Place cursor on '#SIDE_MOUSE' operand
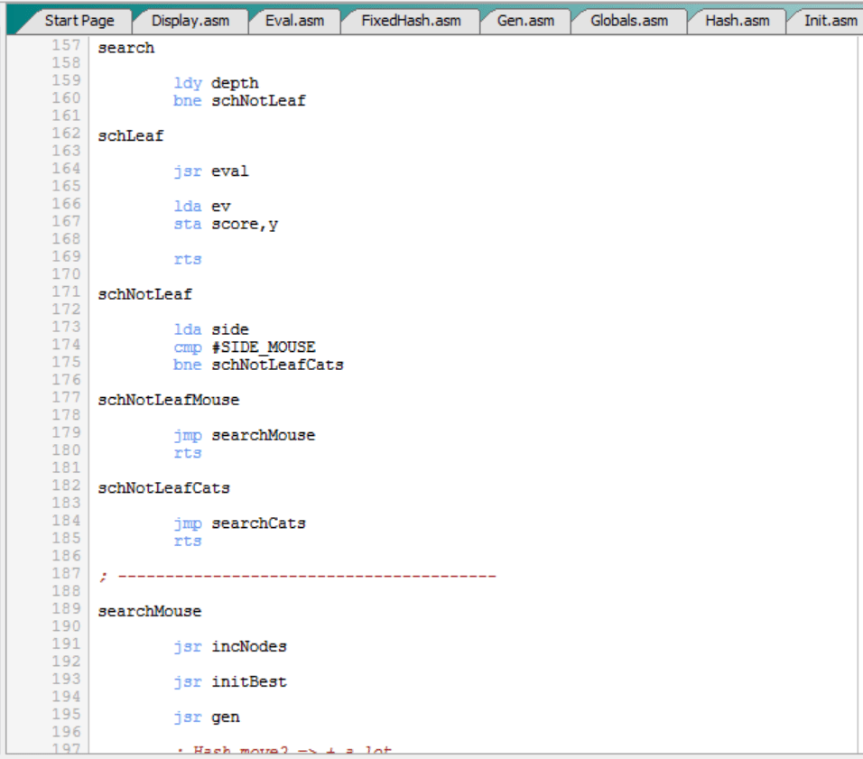 [x=264, y=347]
